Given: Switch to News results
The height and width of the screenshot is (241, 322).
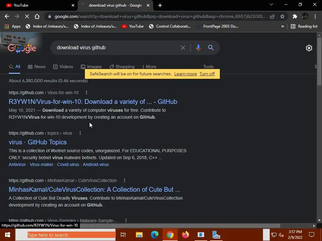Looking at the screenshot, I should (x=36, y=67).
